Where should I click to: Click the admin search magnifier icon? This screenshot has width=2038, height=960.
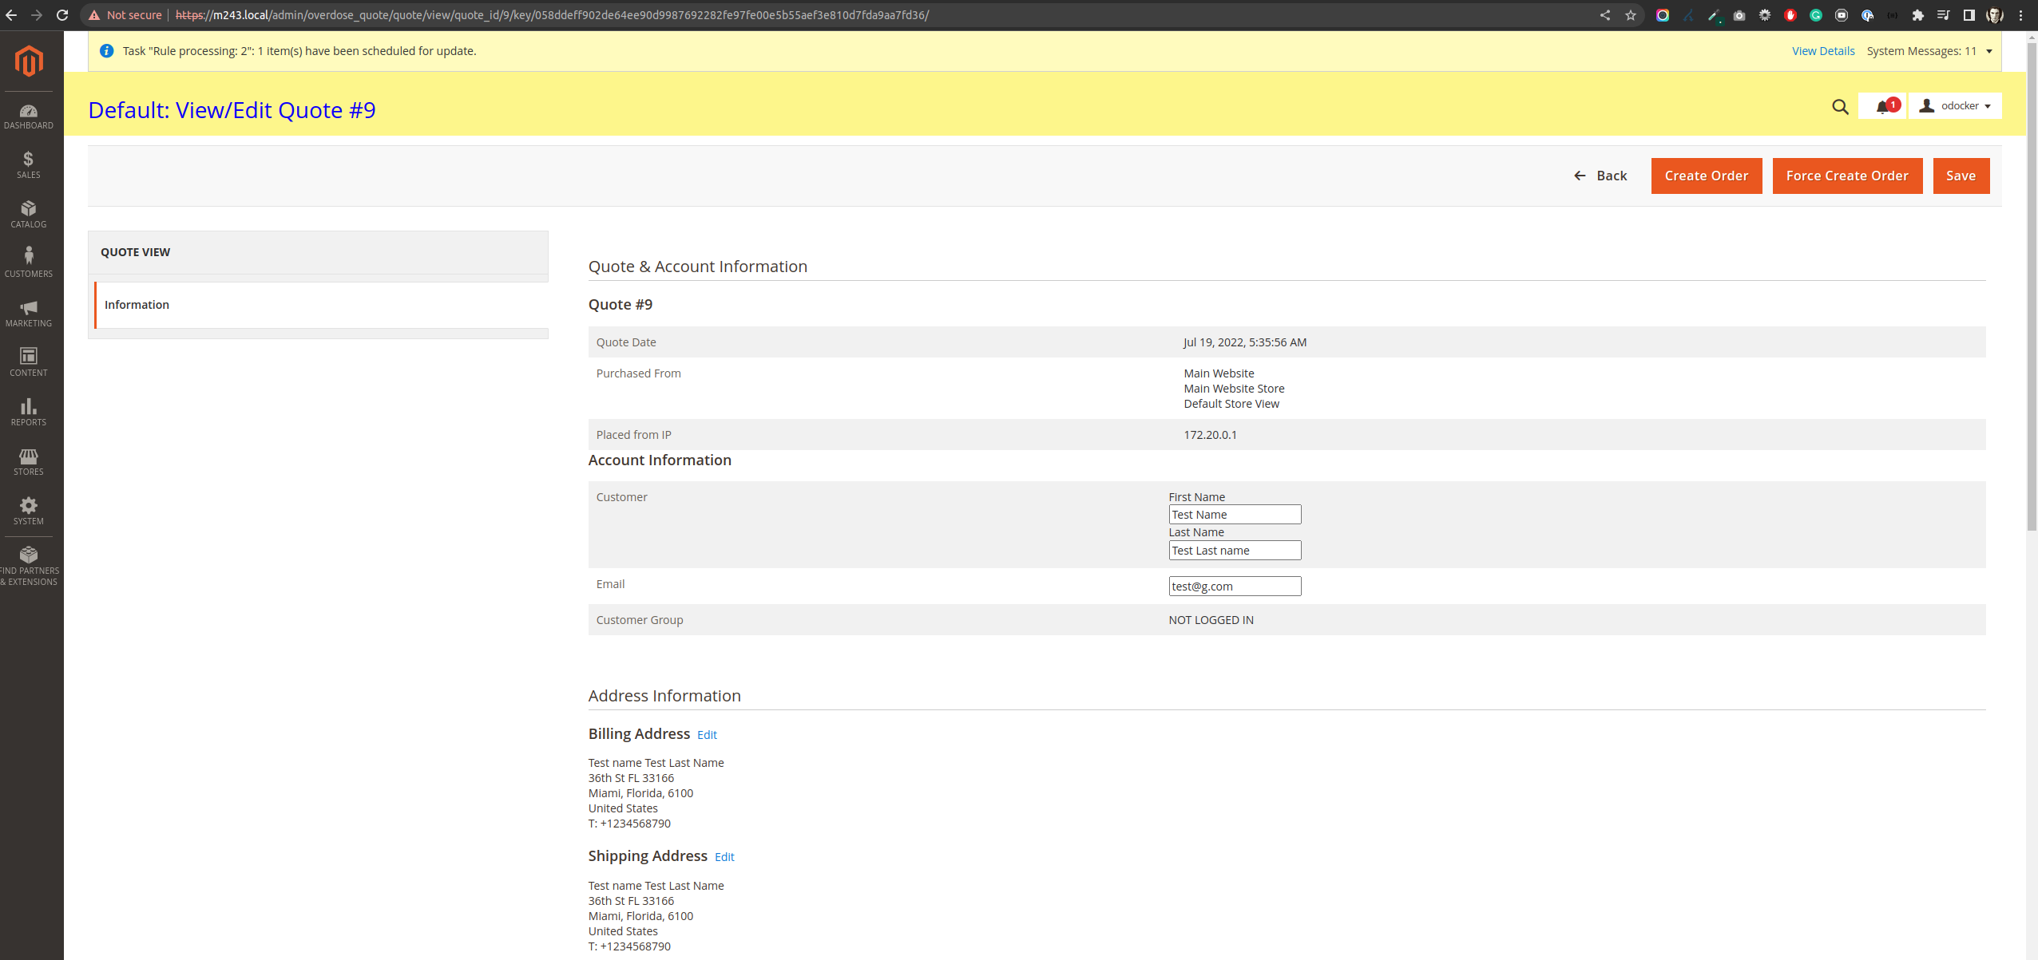tap(1840, 107)
